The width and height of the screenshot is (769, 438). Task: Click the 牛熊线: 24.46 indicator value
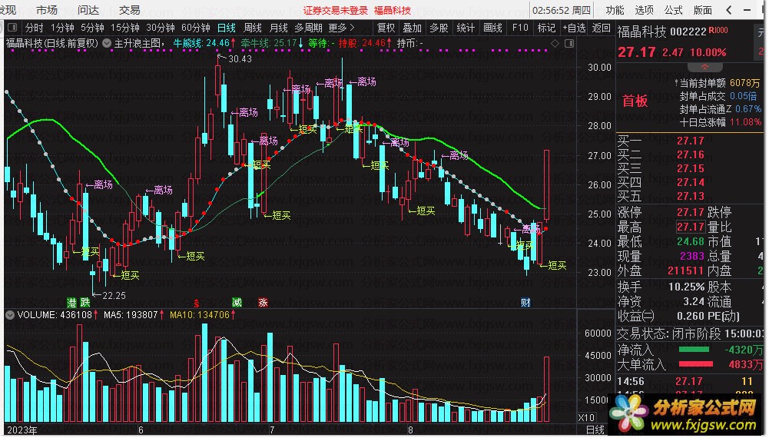(204, 43)
